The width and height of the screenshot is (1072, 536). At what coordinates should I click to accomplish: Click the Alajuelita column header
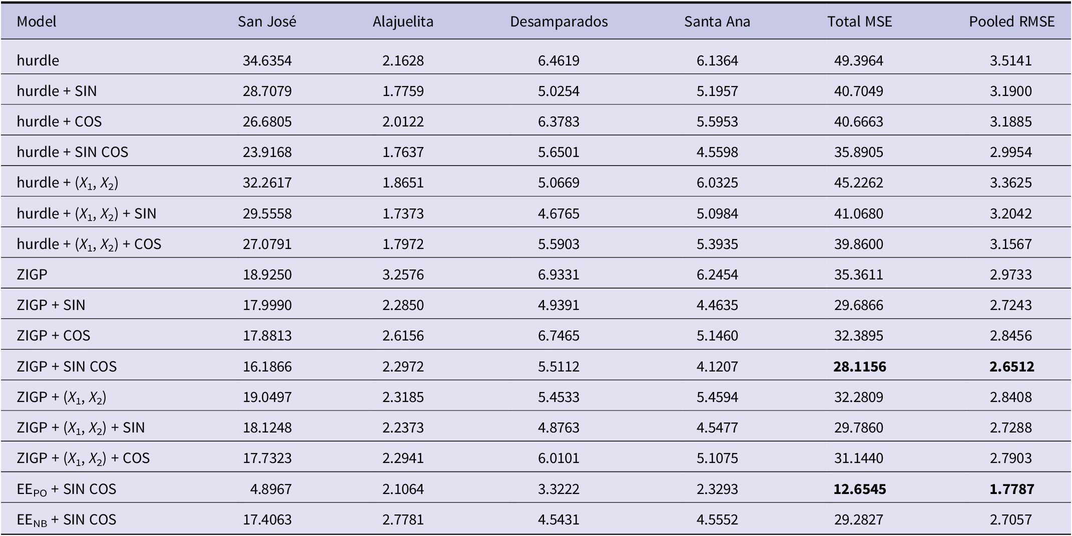pos(403,21)
